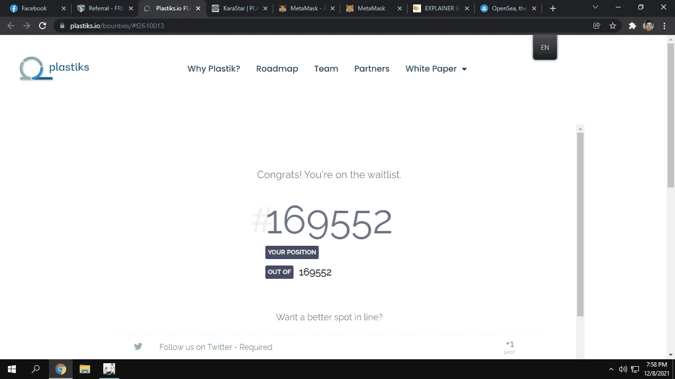Click the page vertical scrollbar
This screenshot has height=379, width=675.
point(671,115)
